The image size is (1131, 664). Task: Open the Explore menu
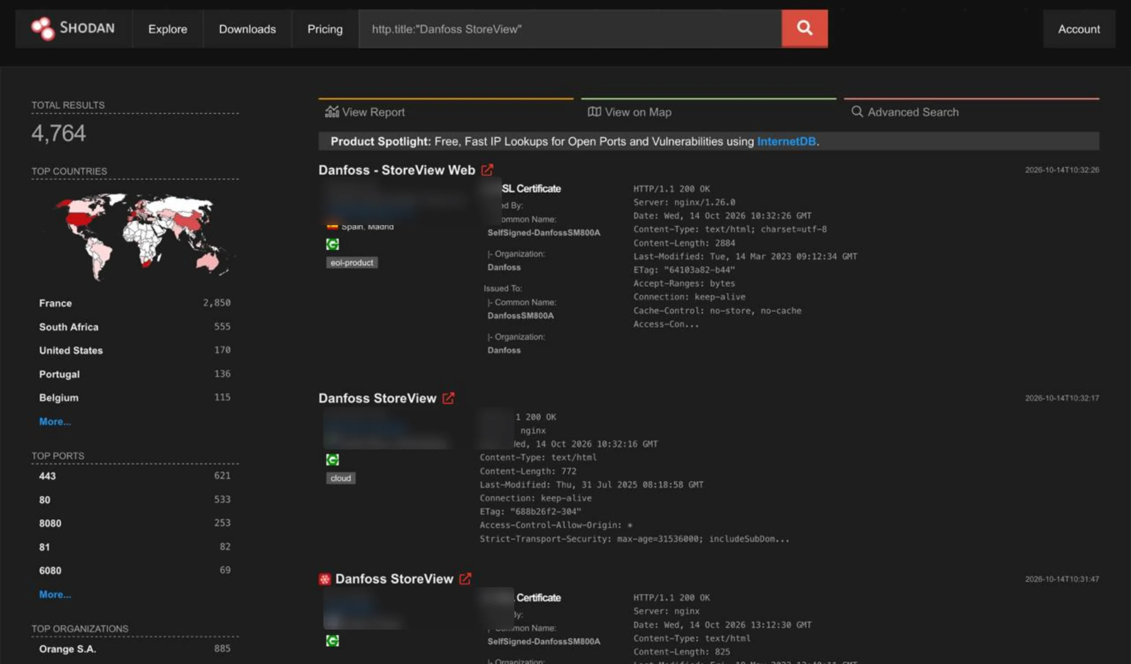tap(167, 29)
